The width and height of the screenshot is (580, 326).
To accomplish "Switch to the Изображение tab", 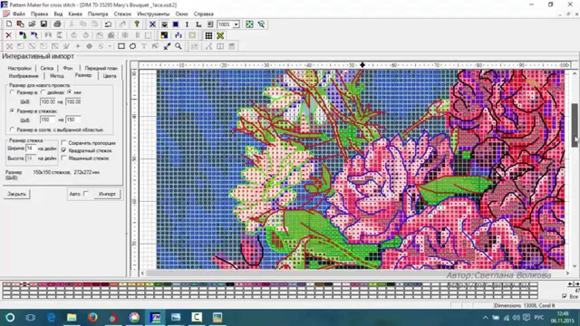I will point(24,76).
